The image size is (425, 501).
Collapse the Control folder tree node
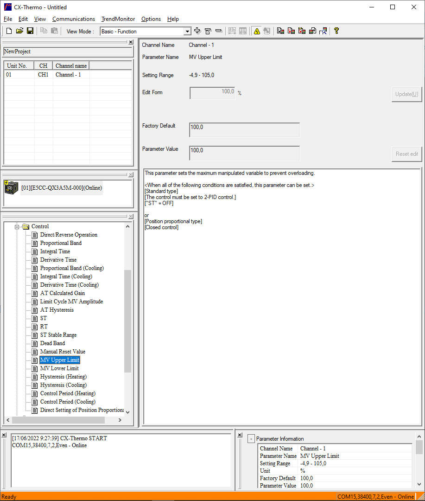[17, 226]
